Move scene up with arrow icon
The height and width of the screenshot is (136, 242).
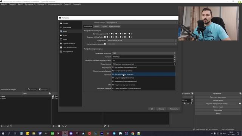[x=8, y=126]
